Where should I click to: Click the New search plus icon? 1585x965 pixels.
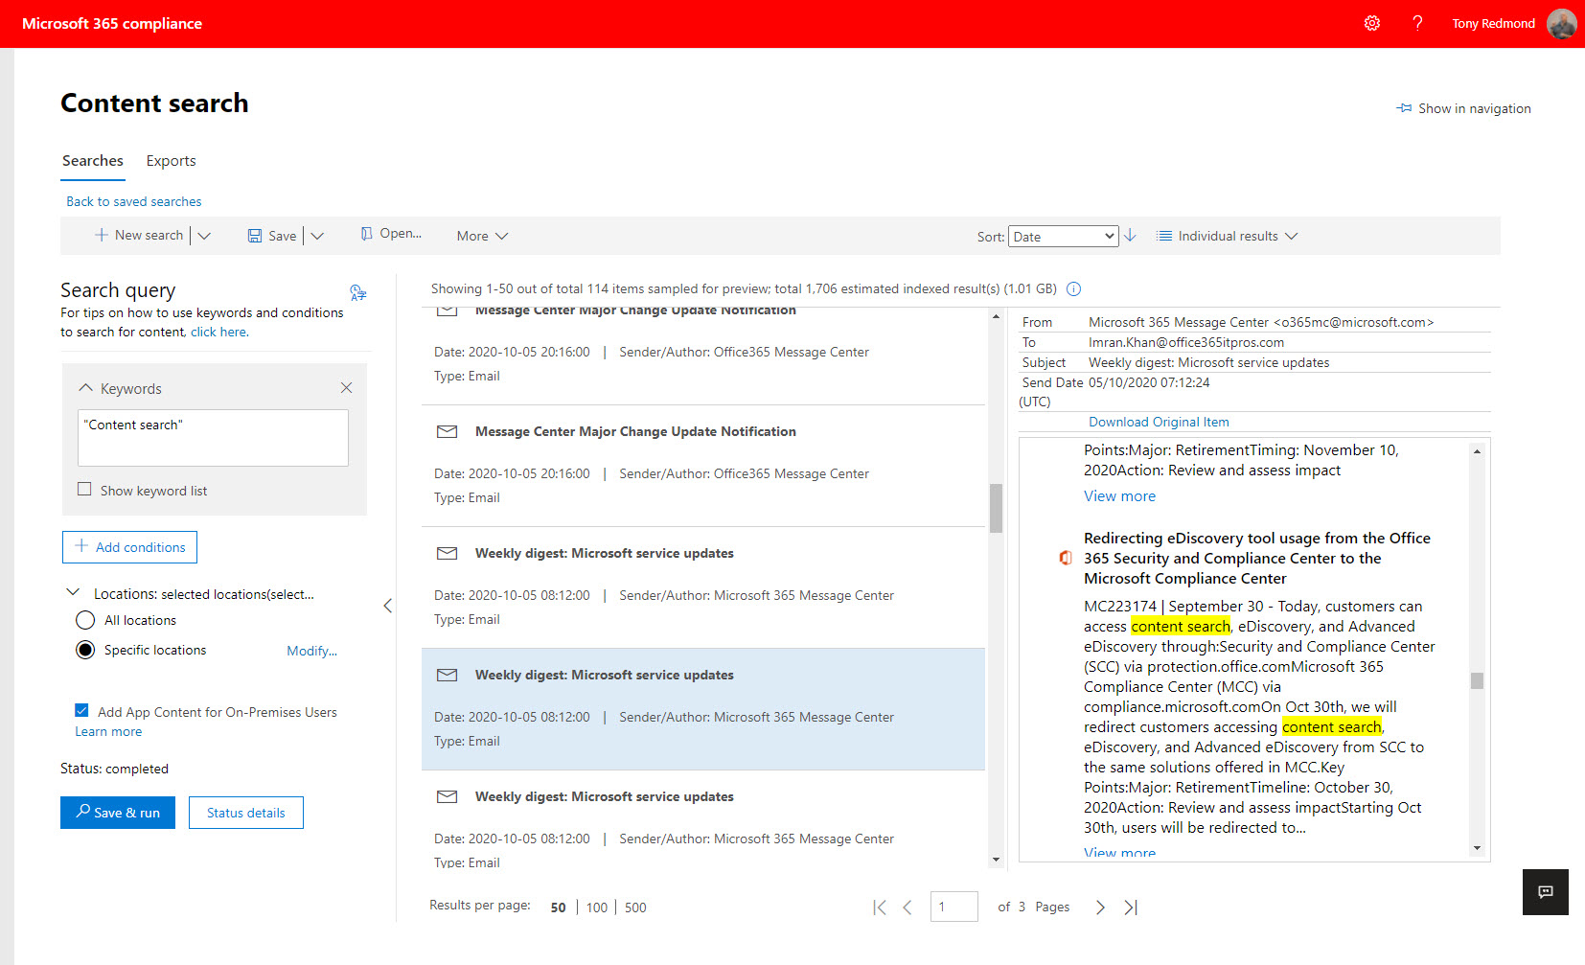click(x=101, y=235)
